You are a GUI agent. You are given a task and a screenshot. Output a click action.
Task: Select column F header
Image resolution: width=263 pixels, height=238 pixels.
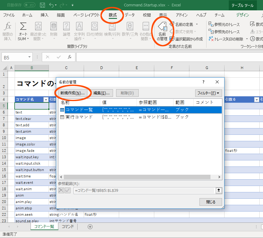(172, 68)
